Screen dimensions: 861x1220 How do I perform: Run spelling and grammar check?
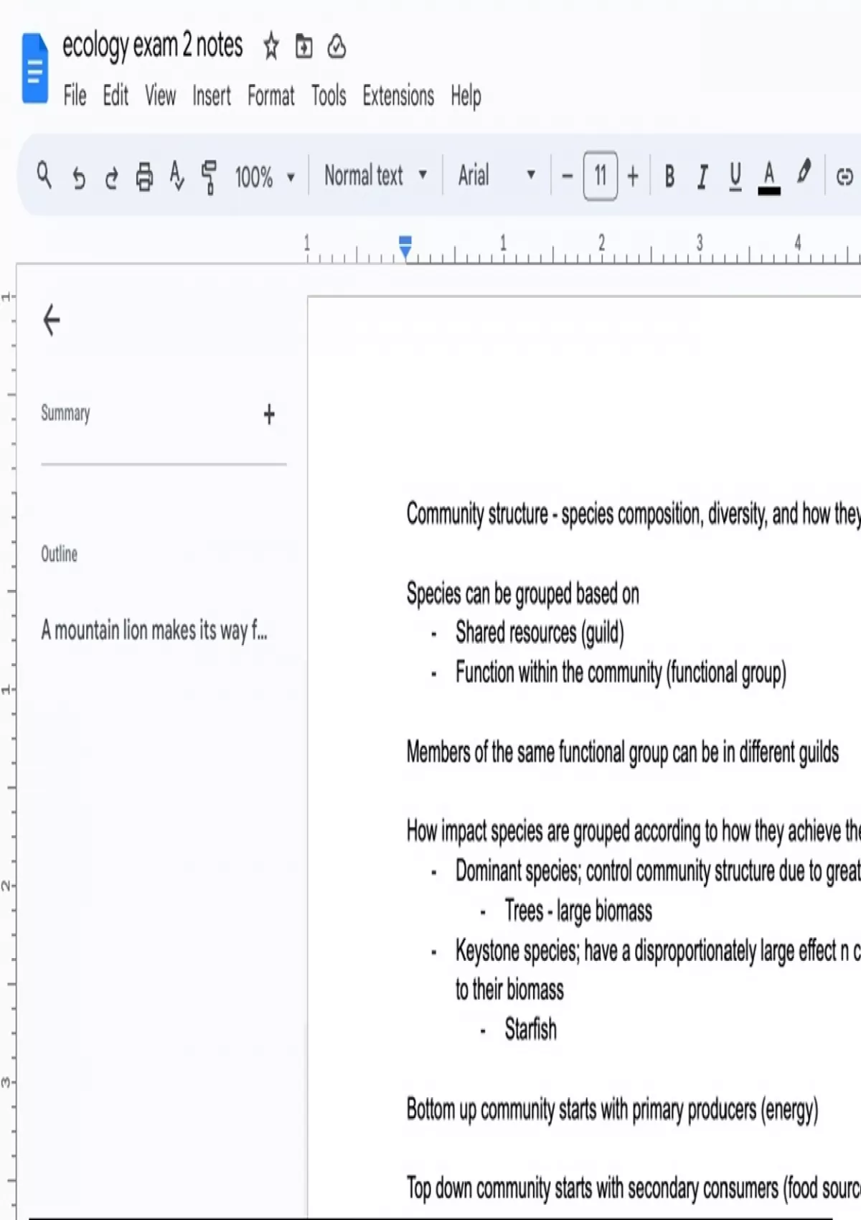click(x=177, y=176)
